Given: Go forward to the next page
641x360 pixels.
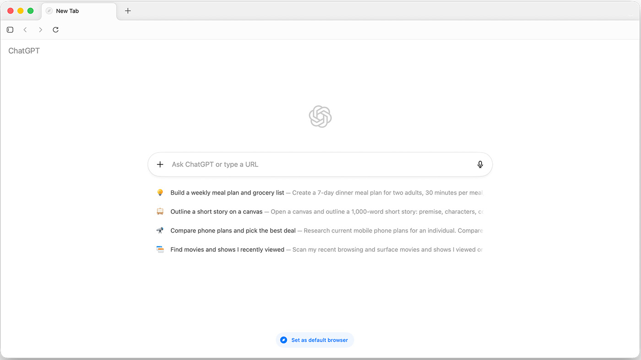Looking at the screenshot, I should tap(40, 30).
